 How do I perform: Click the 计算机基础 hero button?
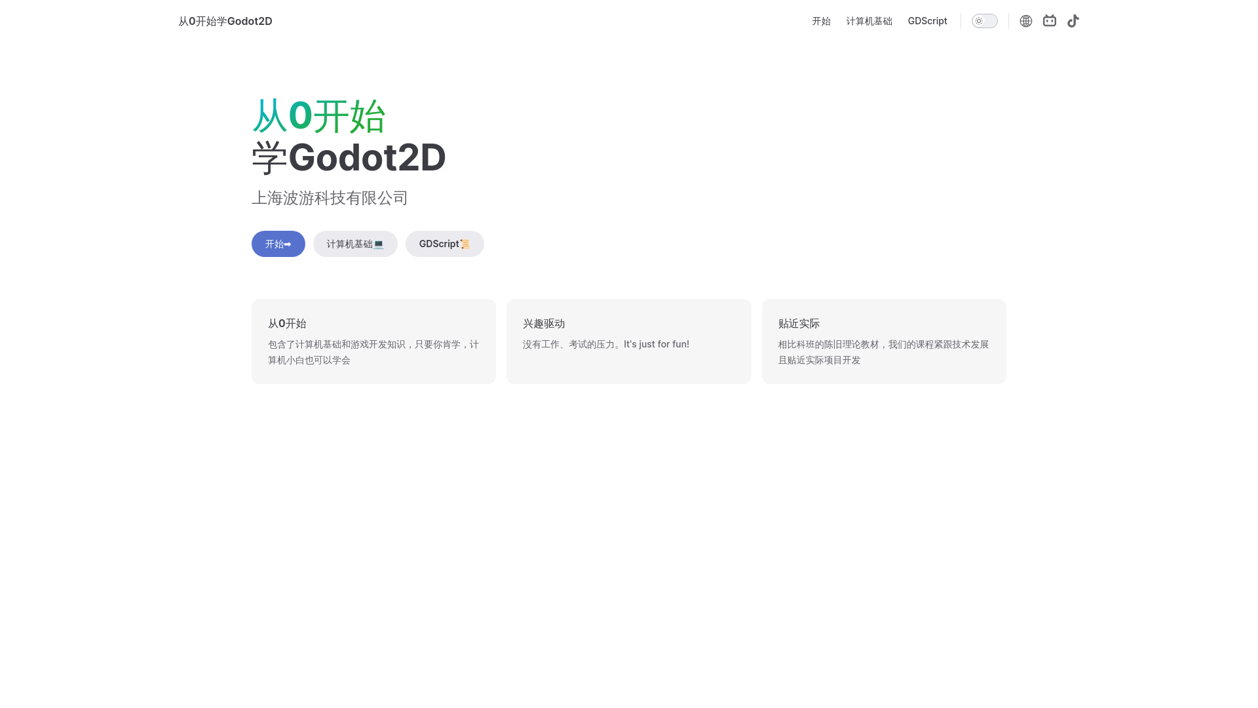355,244
